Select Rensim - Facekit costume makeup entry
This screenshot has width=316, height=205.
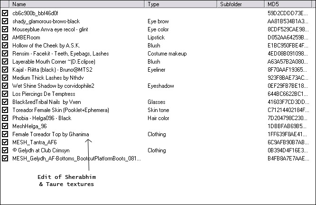coord(60,54)
